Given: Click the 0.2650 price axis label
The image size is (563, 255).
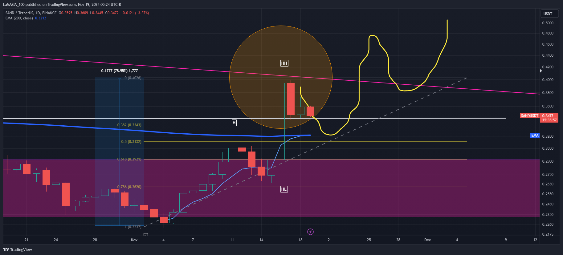Looking at the screenshot, I should (x=548, y=184).
